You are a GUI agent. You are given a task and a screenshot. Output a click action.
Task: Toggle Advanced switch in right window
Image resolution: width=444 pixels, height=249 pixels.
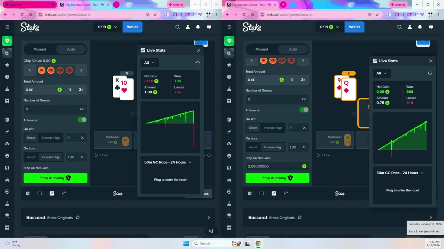tap(304, 110)
